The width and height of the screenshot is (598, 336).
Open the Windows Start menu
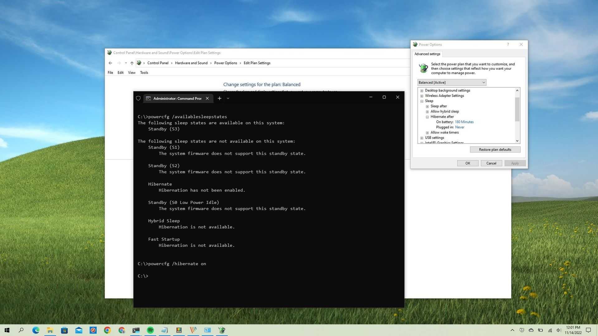tap(7, 330)
